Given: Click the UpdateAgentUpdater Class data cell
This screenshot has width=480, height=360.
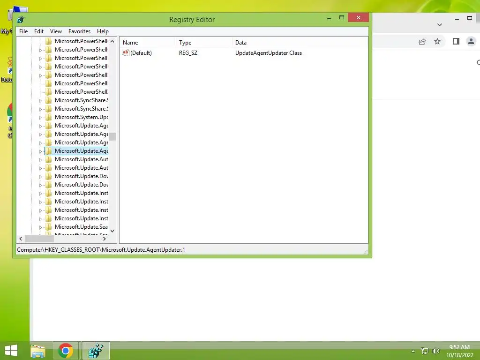Looking at the screenshot, I should (x=269, y=53).
